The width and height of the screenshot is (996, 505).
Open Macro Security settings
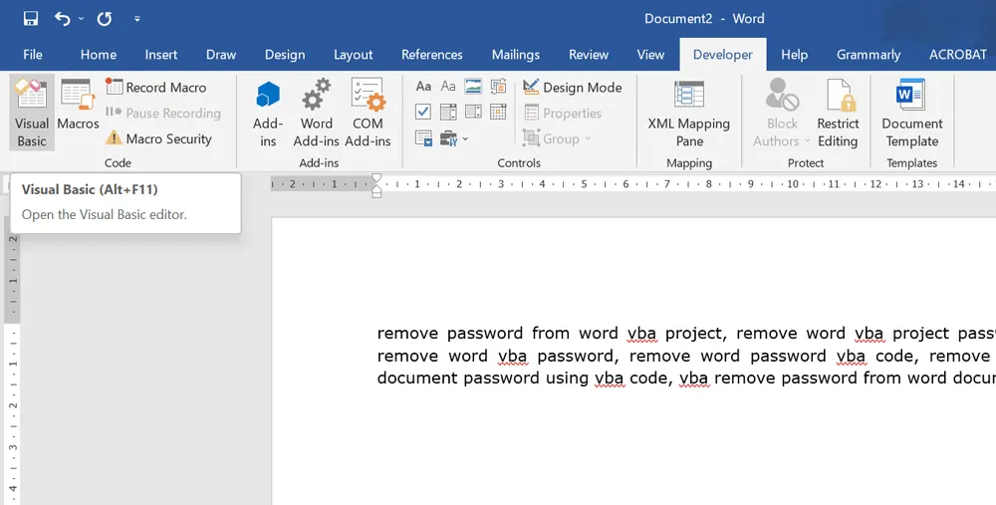pyautogui.click(x=159, y=139)
